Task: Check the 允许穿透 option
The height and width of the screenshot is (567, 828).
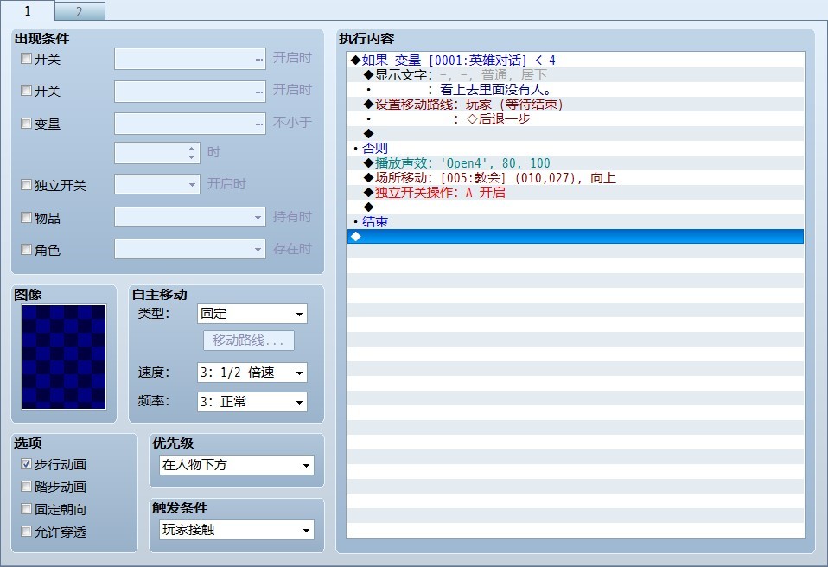Action: click(x=26, y=532)
